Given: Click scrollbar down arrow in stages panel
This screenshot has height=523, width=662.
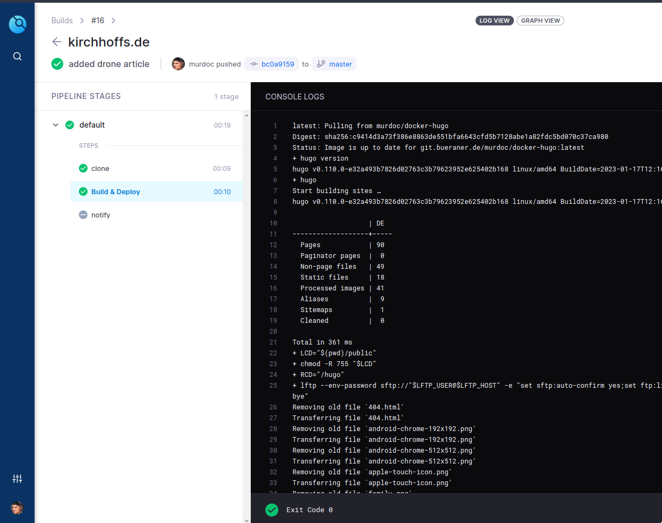Looking at the screenshot, I should click(246, 519).
